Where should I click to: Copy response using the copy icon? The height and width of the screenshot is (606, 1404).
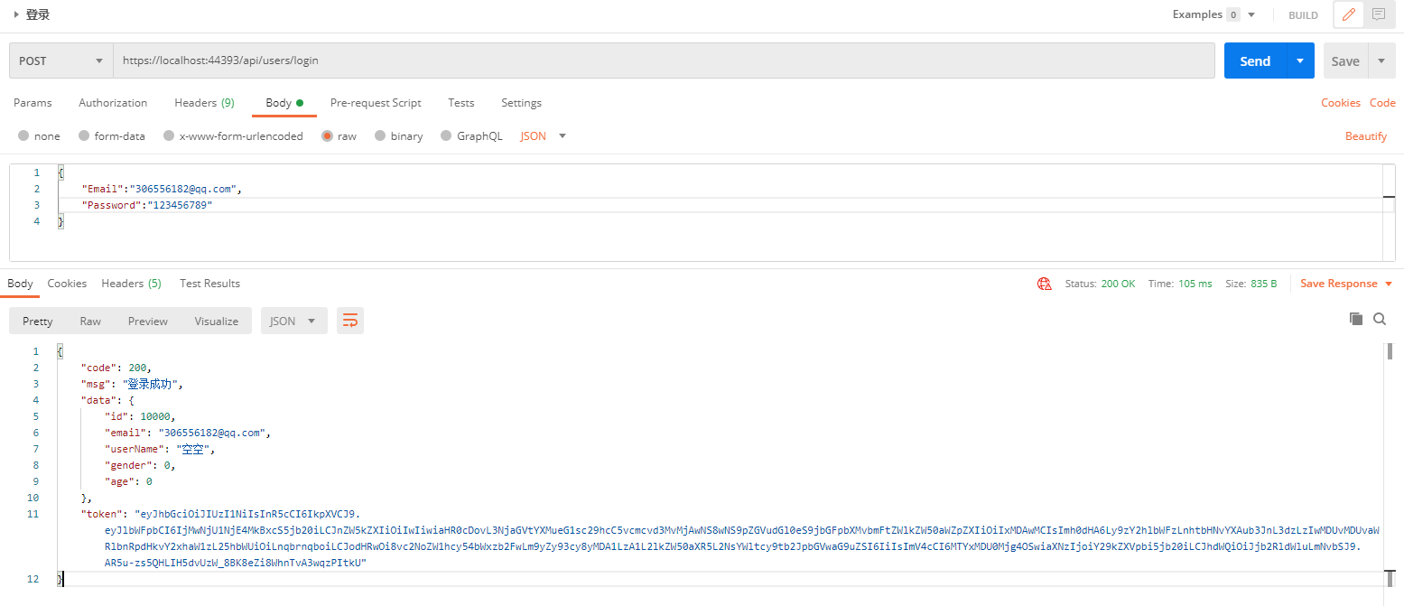pyautogui.click(x=1355, y=319)
